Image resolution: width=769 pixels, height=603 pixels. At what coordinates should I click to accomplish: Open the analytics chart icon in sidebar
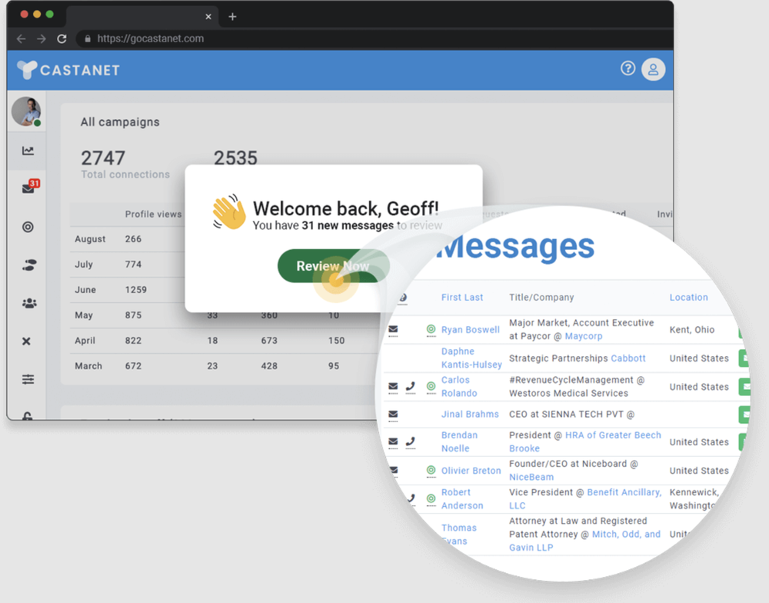tap(28, 151)
